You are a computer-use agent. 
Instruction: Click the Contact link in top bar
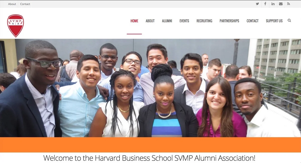pyautogui.click(x=25, y=4)
